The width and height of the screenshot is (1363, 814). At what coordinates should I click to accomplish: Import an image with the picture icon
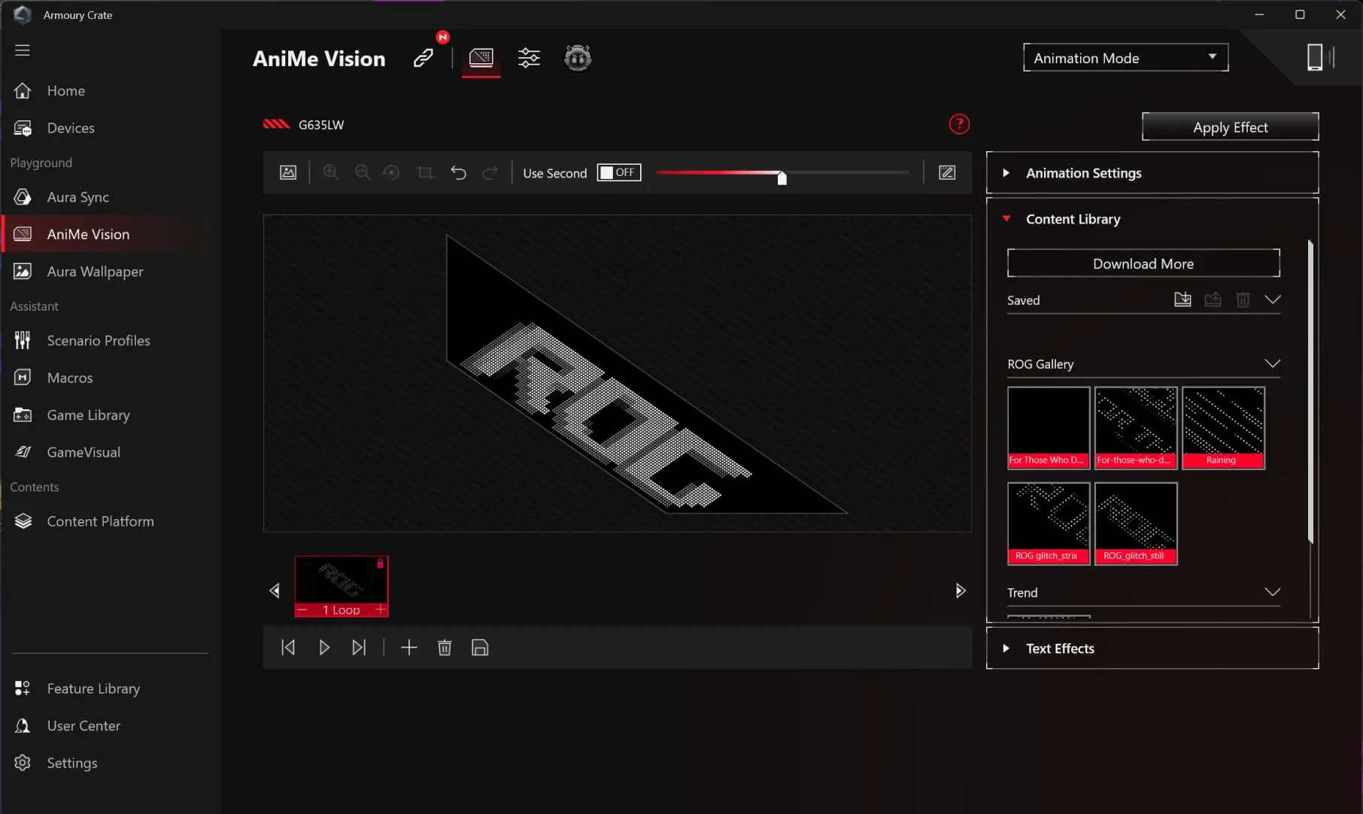point(288,172)
